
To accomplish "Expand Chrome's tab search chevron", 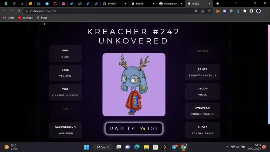I will (236, 4).
